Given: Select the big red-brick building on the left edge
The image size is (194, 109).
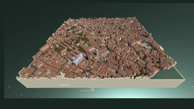Looking at the screenshot, I should tap(44, 48).
